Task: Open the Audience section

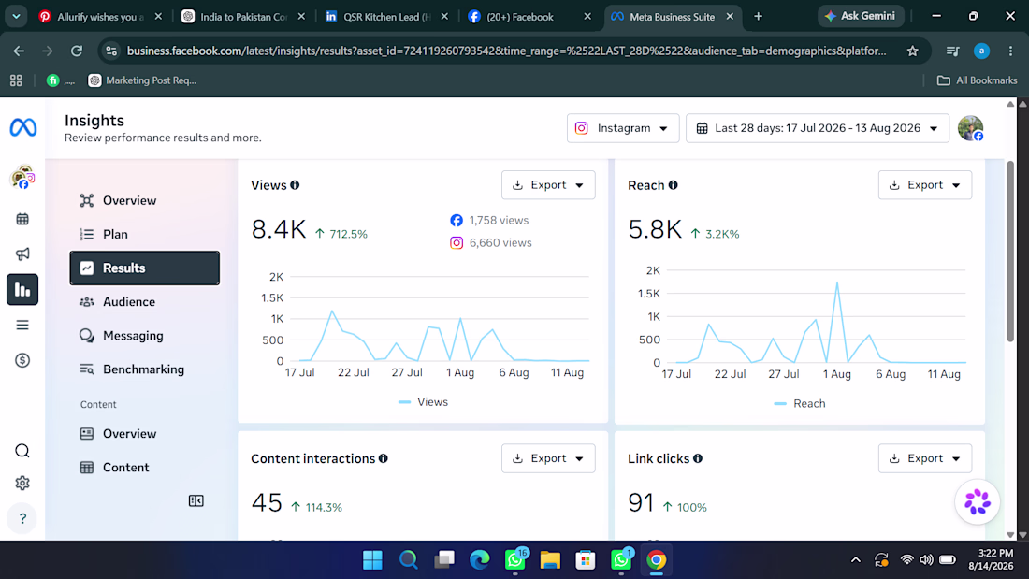Action: point(144,302)
